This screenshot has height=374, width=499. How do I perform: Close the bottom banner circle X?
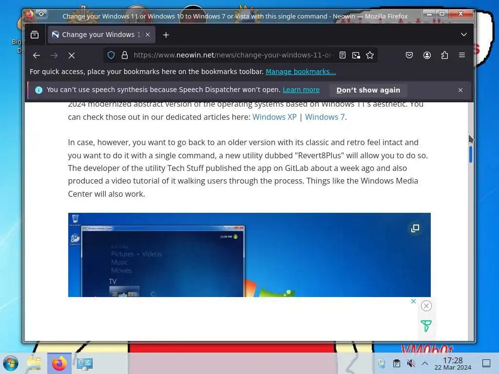(426, 306)
